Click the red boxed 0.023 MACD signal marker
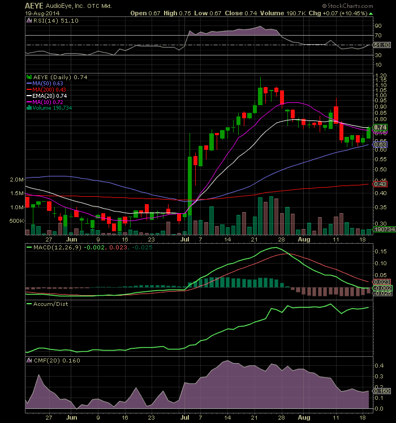This screenshot has height=423, width=396. (x=382, y=282)
